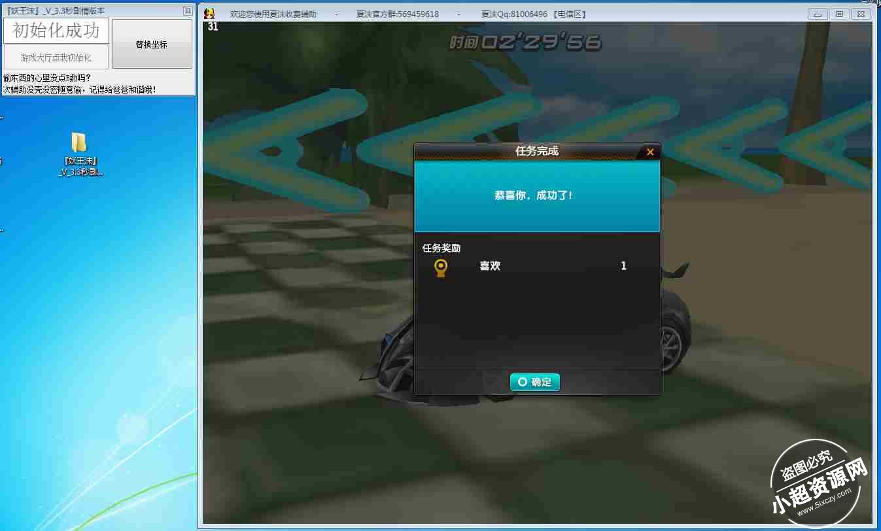Click the 初始化成功 status field

tap(56, 30)
